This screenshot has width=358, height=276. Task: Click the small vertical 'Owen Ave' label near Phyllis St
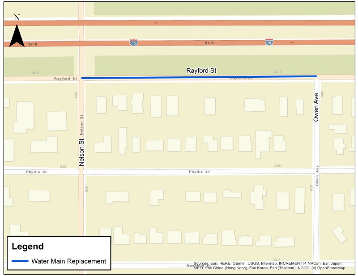[317, 176]
